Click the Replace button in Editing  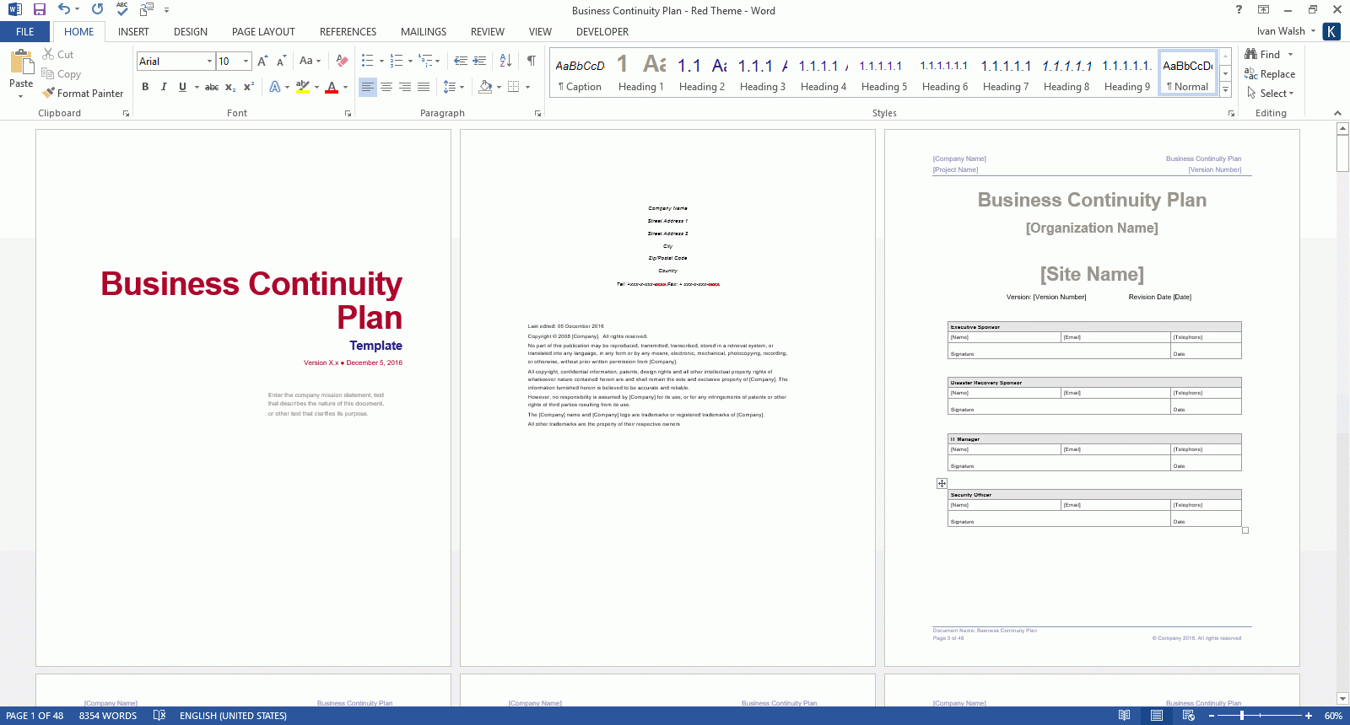(1270, 74)
